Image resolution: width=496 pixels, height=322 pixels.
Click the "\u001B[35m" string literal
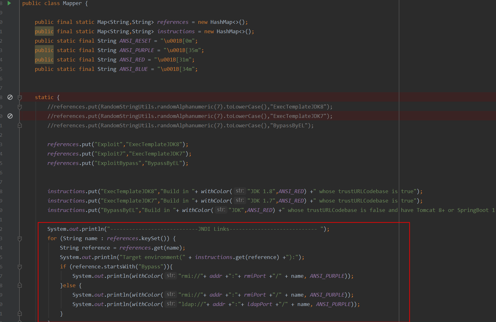[x=182, y=50]
